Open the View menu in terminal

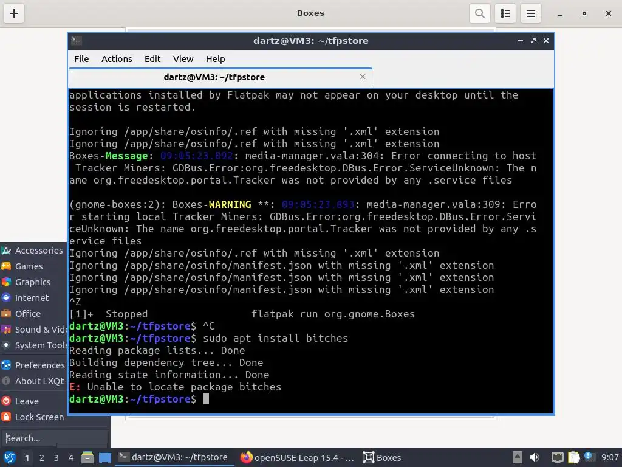point(183,59)
